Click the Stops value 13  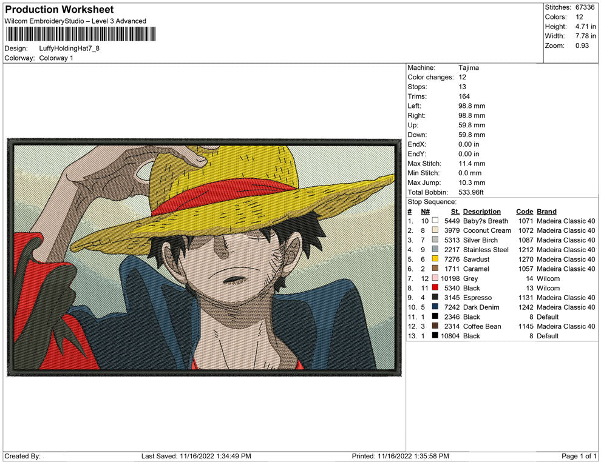coord(462,87)
